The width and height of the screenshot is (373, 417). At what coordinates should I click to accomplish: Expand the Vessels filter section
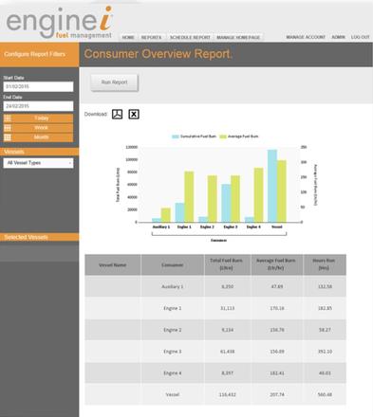pos(39,152)
